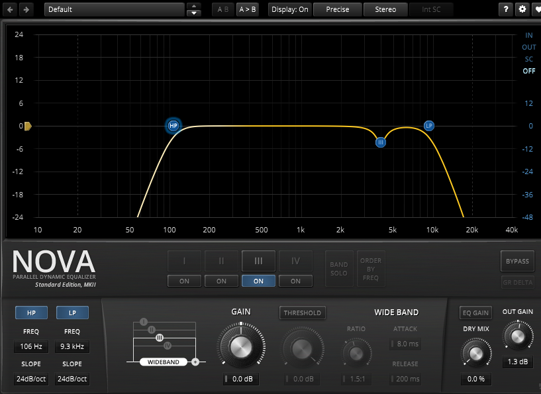Viewport: 541px width, 394px height.
Task: Click the HP frequency 106 Hz field
Action: pos(31,346)
